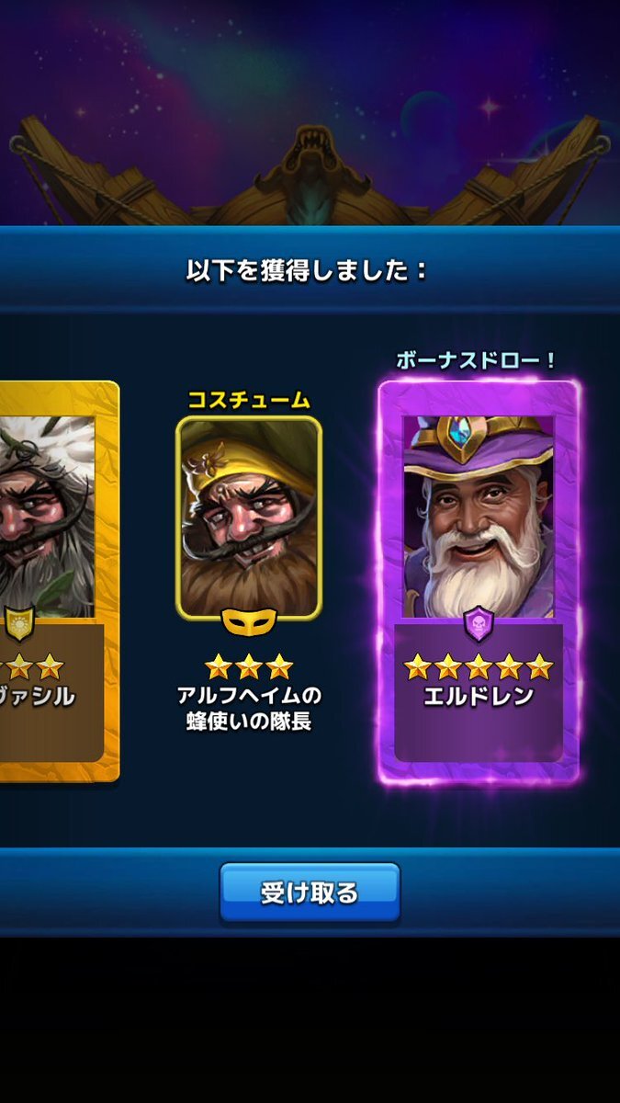Image resolution: width=620 pixels, height=1103 pixels.
Task: Tap the gem on the wizard's hat
Action: tap(479, 430)
